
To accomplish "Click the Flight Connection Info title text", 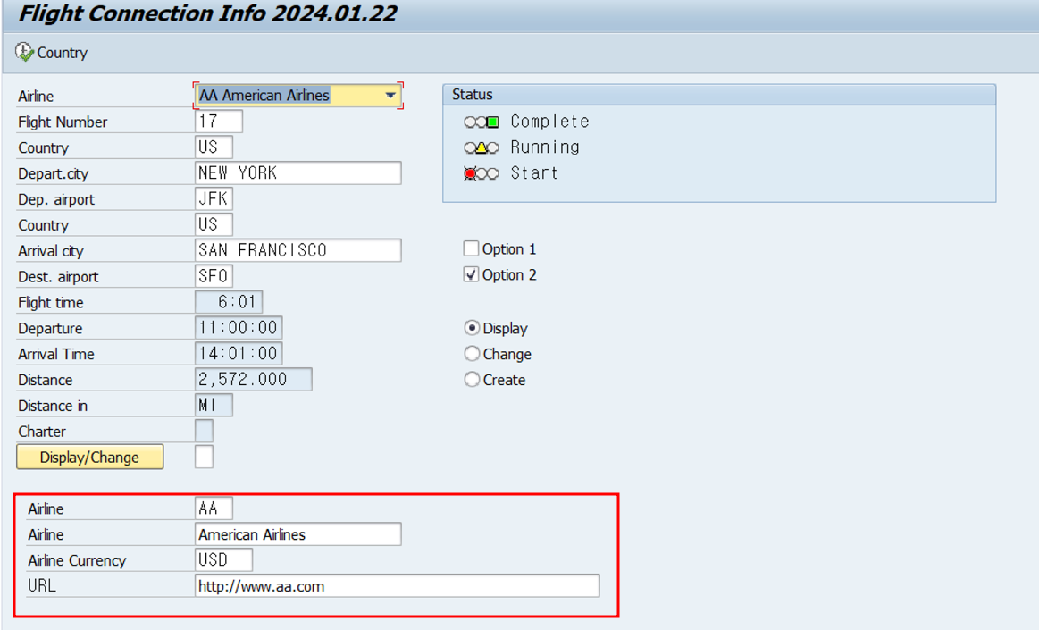I will (207, 14).
